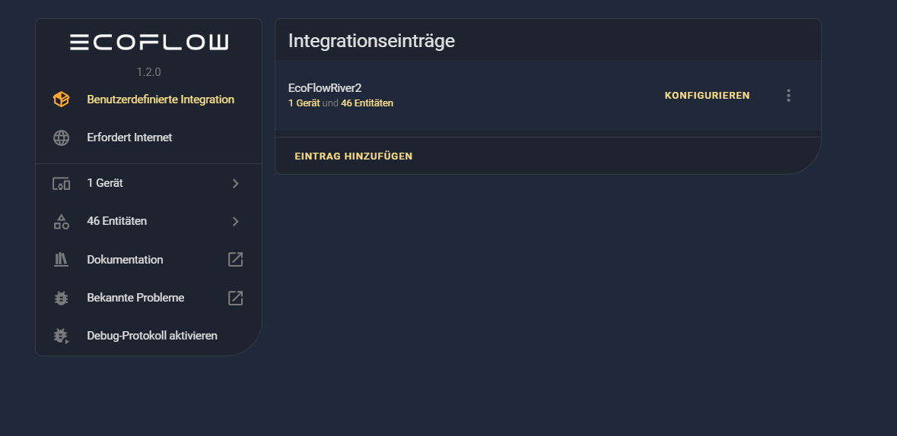This screenshot has width=897, height=436.
Task: Click the globe icon beside Erfordert Internet
Action: [61, 137]
